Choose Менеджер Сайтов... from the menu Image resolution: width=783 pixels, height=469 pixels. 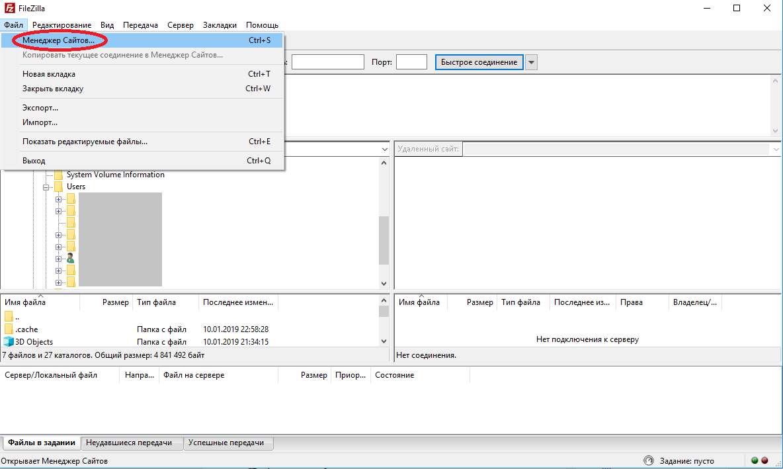point(142,40)
